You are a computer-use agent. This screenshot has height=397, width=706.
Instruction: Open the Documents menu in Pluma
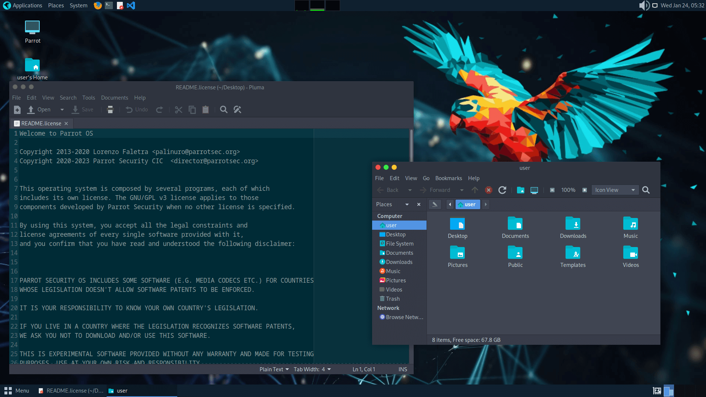point(114,98)
